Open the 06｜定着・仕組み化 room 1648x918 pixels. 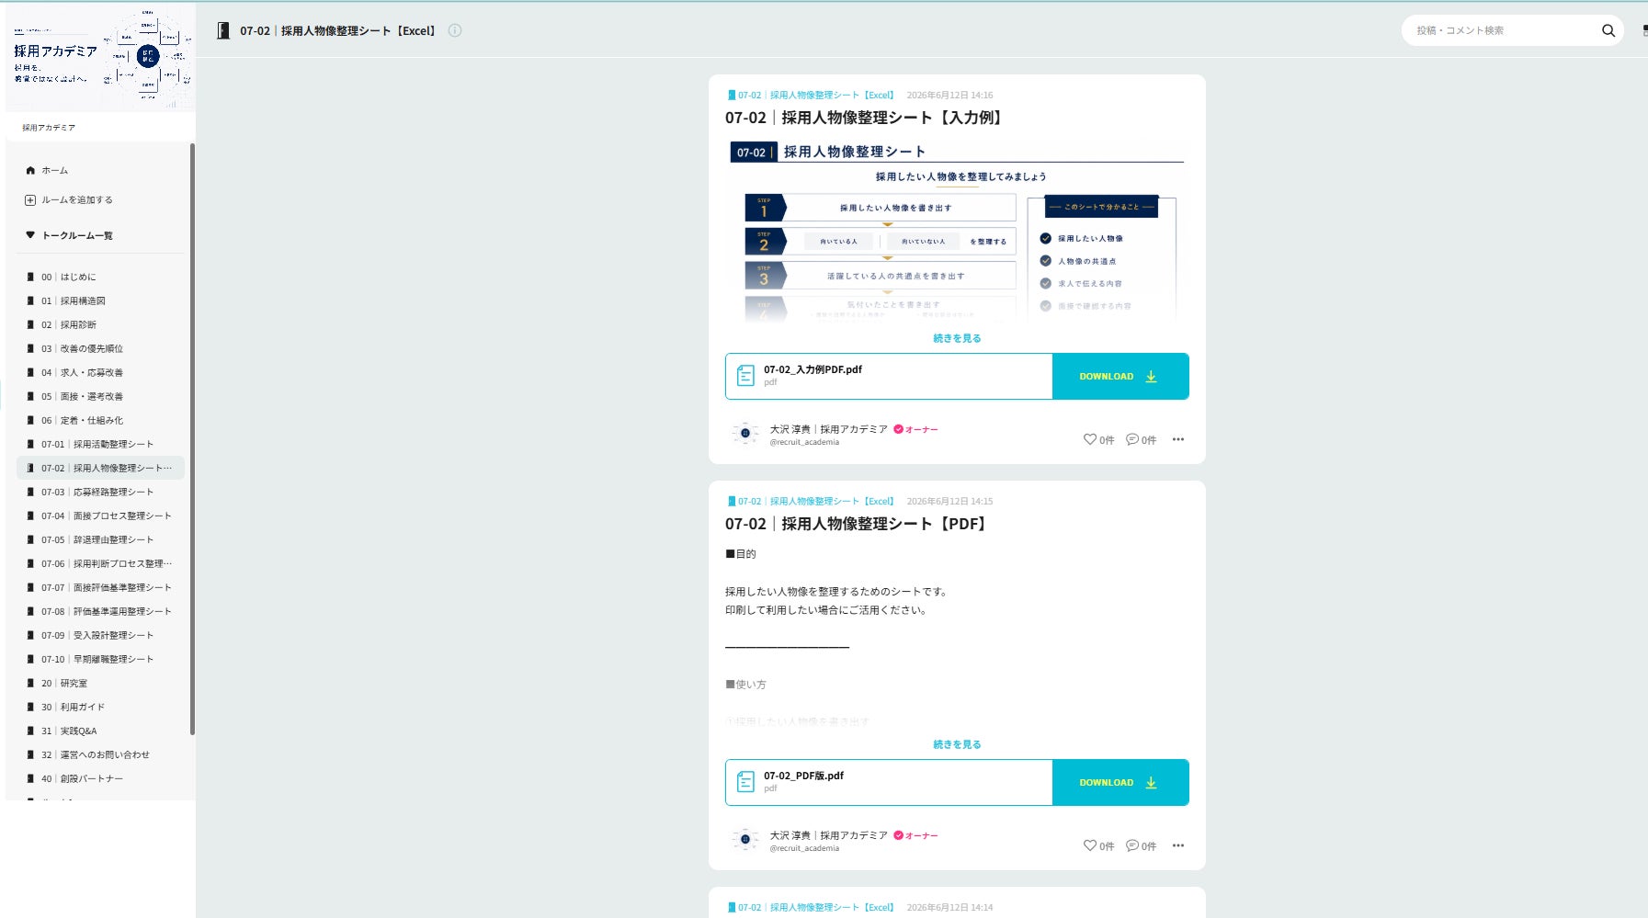tap(100, 420)
